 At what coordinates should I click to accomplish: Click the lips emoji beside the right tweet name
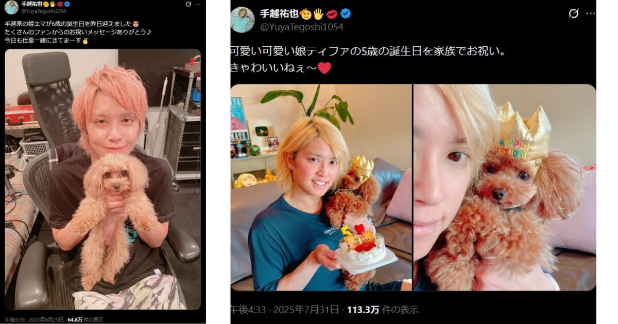click(332, 14)
